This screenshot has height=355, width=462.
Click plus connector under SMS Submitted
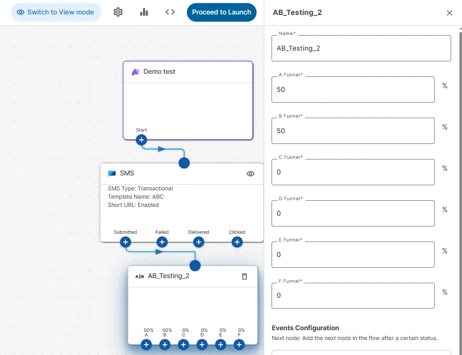pos(125,241)
